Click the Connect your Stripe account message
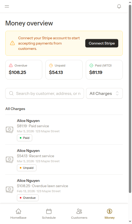The width and height of the screenshot is (132, 224). (49, 43)
